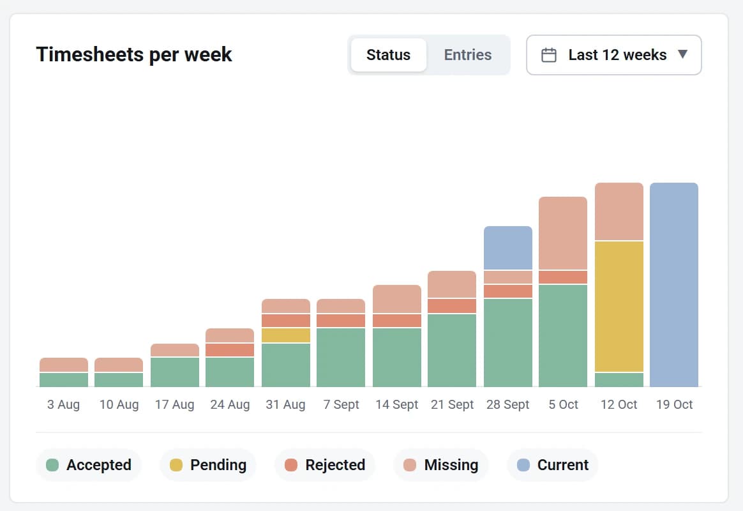Click the pink Missing legend dot
Image resolution: width=743 pixels, height=511 pixels.
(x=410, y=465)
